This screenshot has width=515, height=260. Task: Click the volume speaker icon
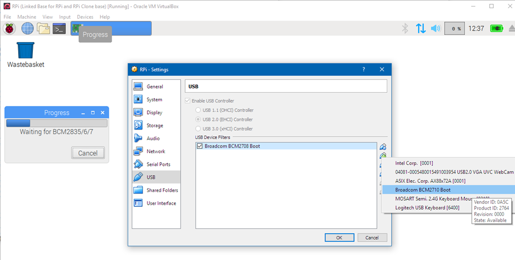[436, 28]
